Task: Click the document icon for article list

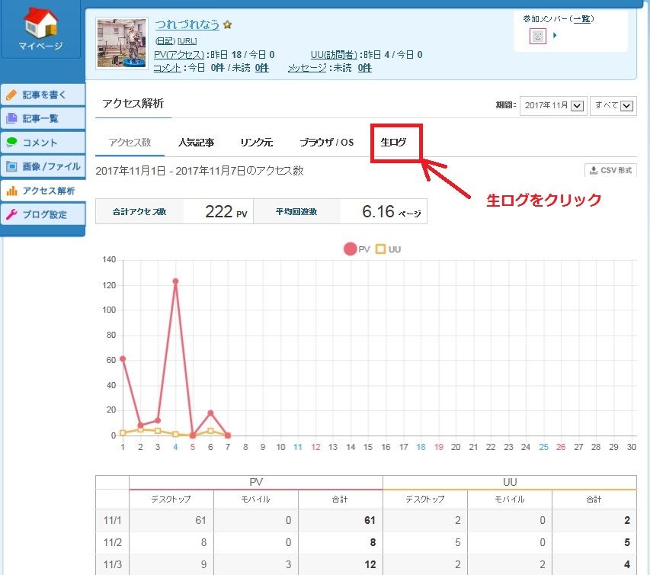Action: coord(11,119)
